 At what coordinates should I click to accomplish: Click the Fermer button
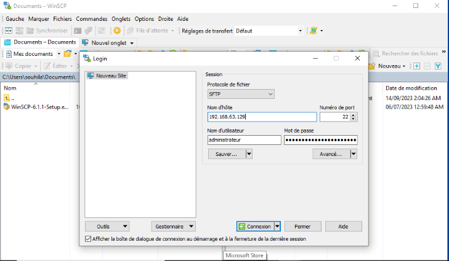(302, 227)
